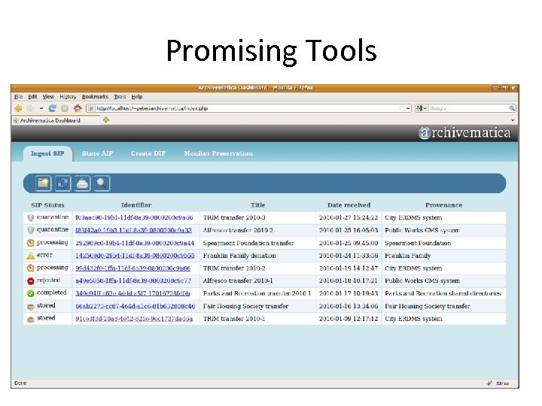Click the red rejected status icon
Viewport: 542px width, 406px height.
(x=30, y=281)
